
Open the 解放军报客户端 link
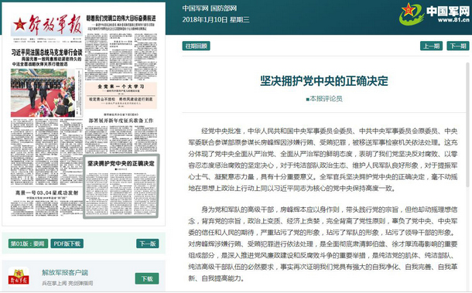tap(65, 273)
